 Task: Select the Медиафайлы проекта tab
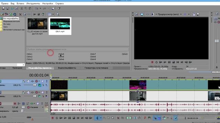coord(40,68)
